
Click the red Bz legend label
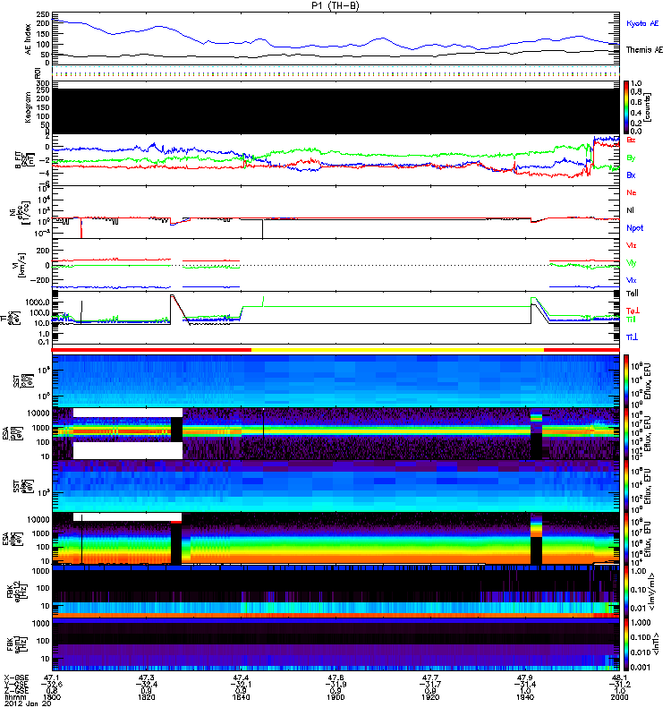point(631,141)
